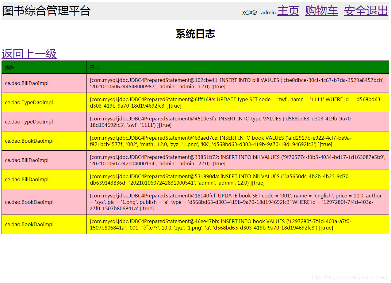The width and height of the screenshot is (391, 283).
Task: Click module cell beside the @531890da log
Action: (x=44, y=179)
